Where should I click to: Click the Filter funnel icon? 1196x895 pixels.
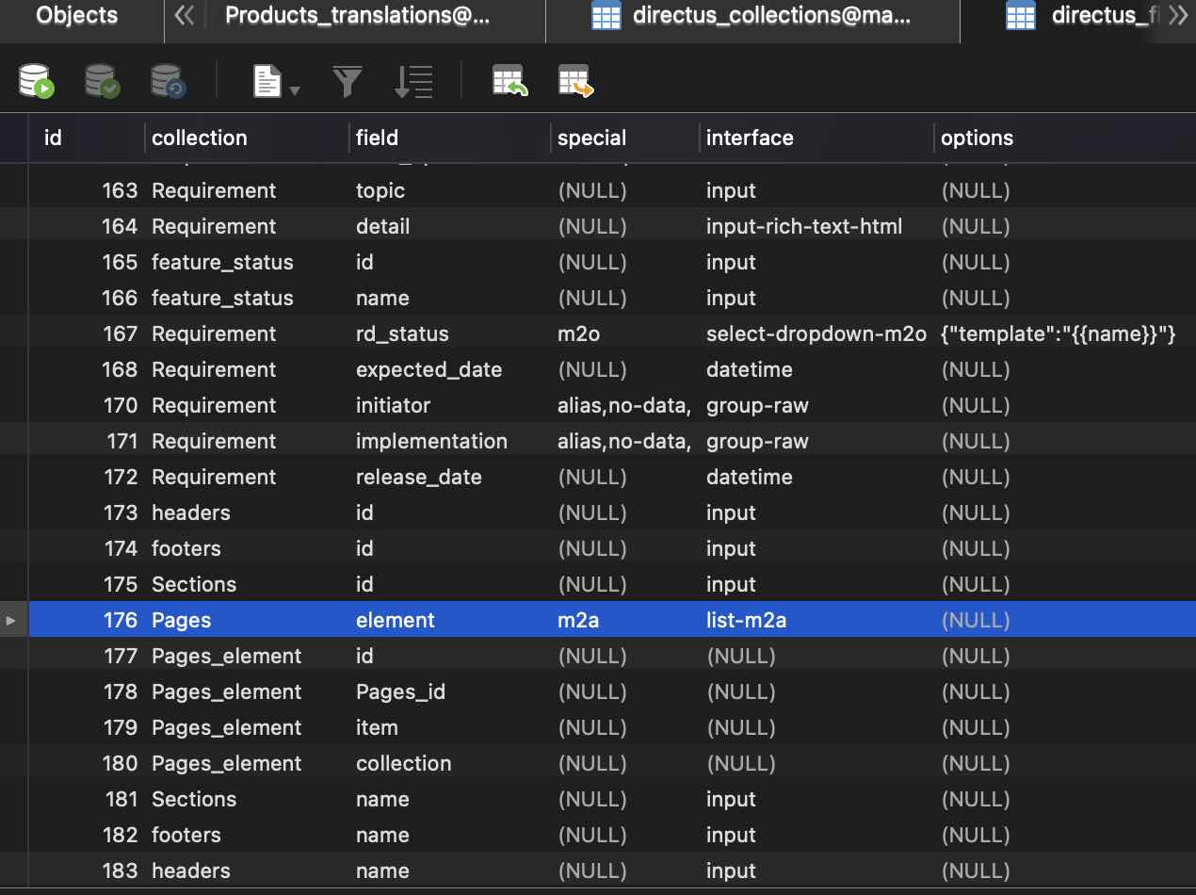[x=347, y=82]
